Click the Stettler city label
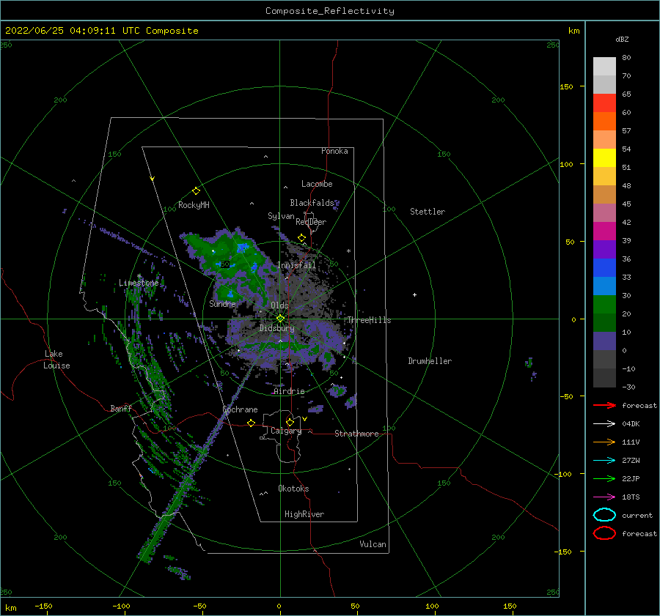The height and width of the screenshot is (616, 660). 428,212
